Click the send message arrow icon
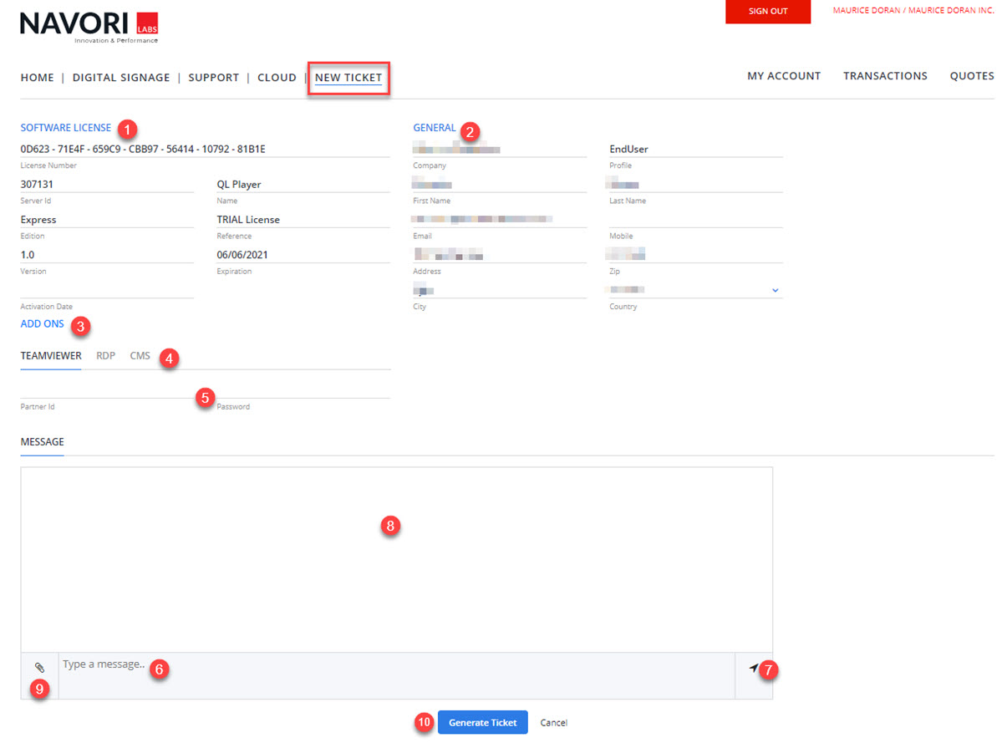Screen dimensions: 1002x753 click(x=754, y=668)
